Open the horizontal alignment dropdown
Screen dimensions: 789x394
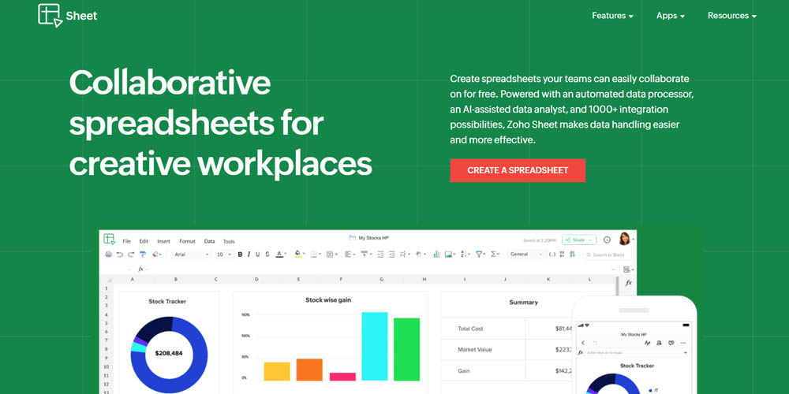point(350,255)
